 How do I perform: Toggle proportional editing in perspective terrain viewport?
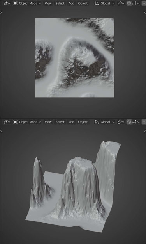pyautogui.click(x=144, y=122)
